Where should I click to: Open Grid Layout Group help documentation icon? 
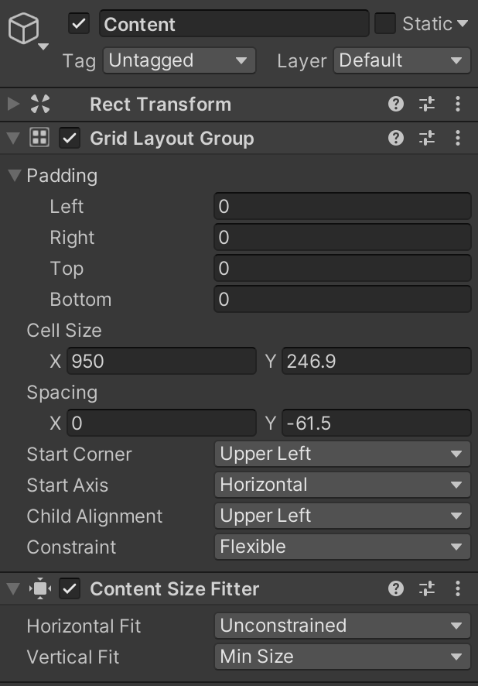coord(396,138)
